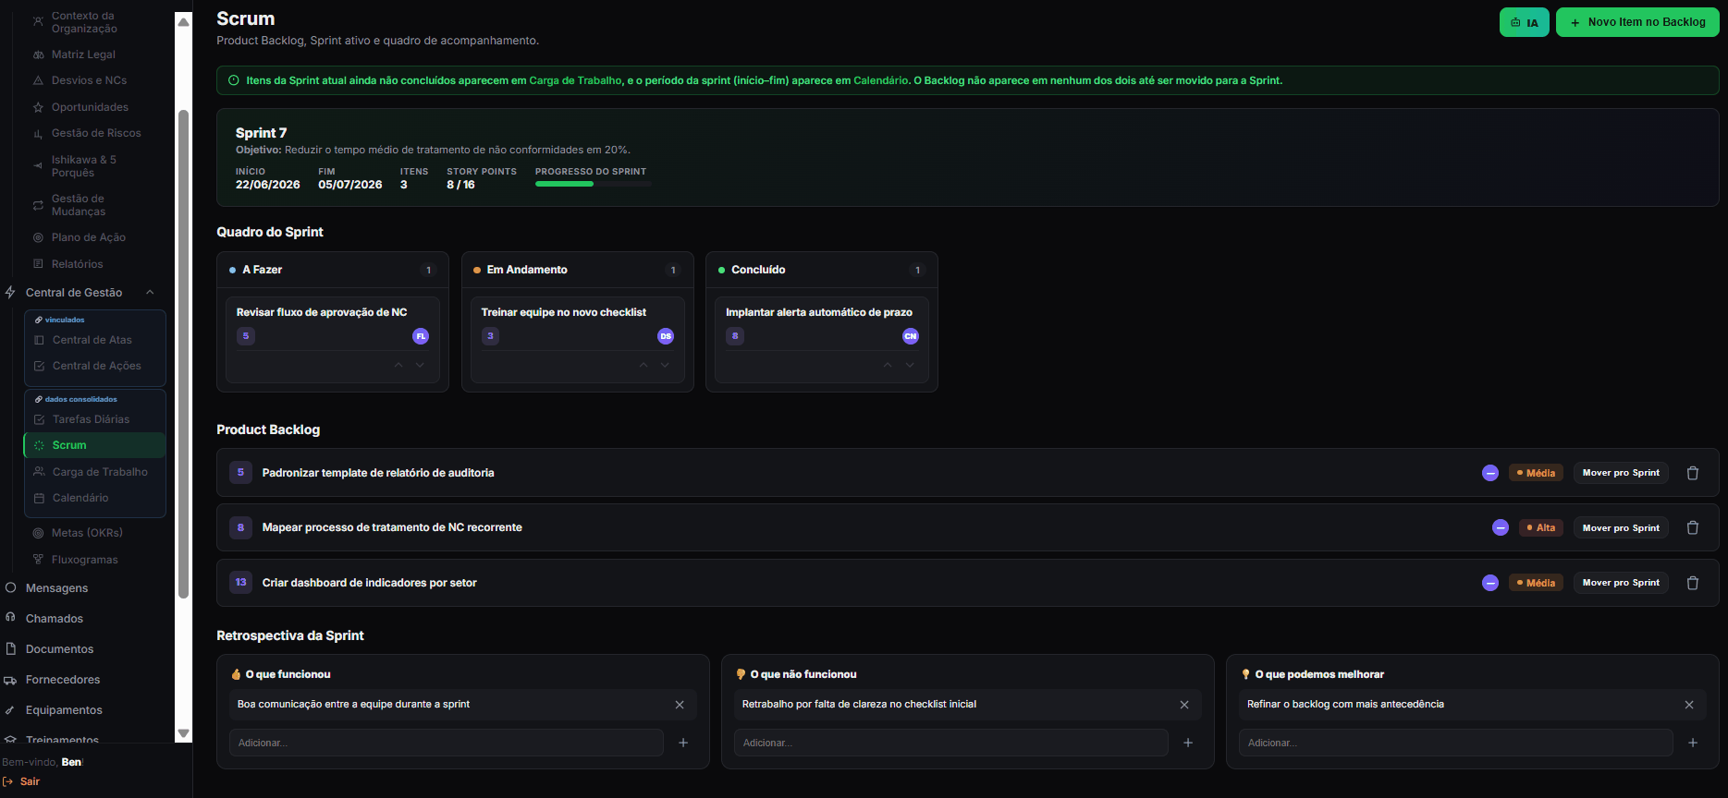Click the CN avatar on Implantar alerta card
The width and height of the screenshot is (1728, 798).
point(911,336)
